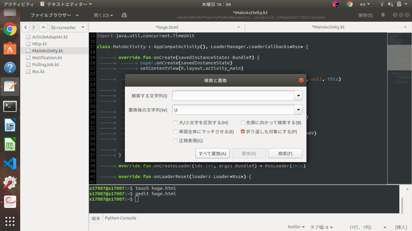
Task: Open the テキストエディター application menu
Action: click(66, 4)
